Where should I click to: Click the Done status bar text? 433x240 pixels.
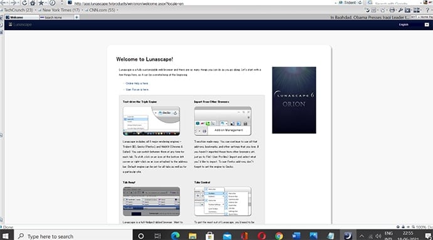pos(8,227)
